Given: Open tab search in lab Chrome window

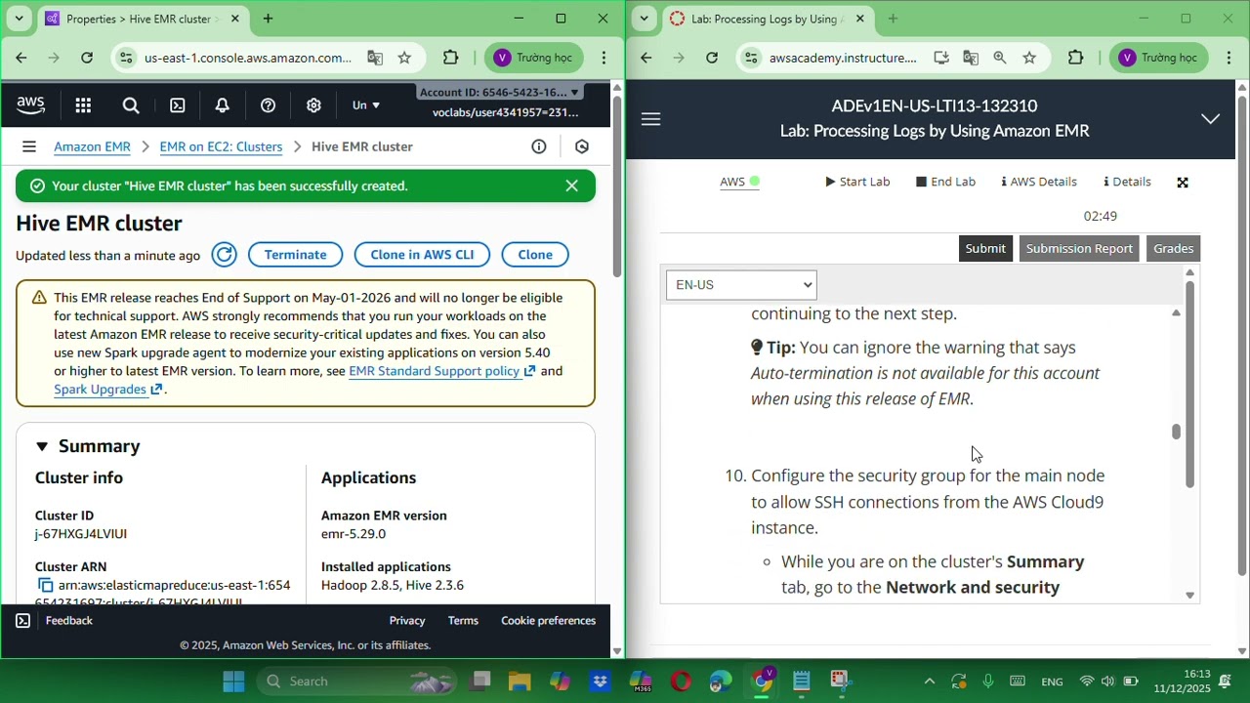Looking at the screenshot, I should (644, 19).
